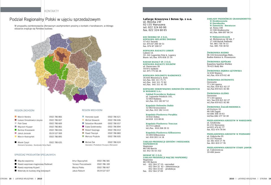Click the orange swatch beside Marcin Kendra
The width and height of the screenshot is (271, 185).
tap(16, 117)
